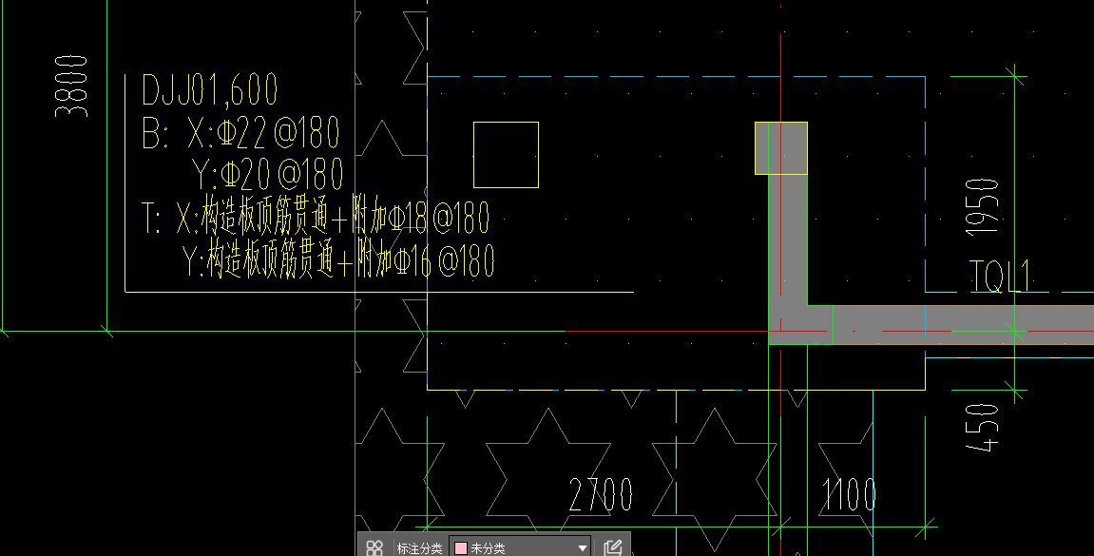Click the 标注分类 label

coord(419,548)
